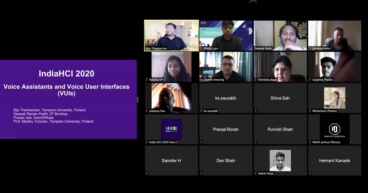Select johnson.minz's video tile

(335, 35)
